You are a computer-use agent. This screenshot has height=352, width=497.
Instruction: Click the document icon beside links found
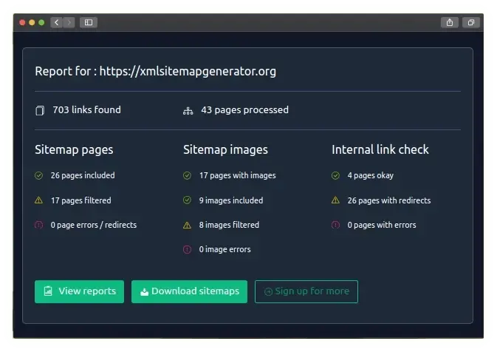40,110
